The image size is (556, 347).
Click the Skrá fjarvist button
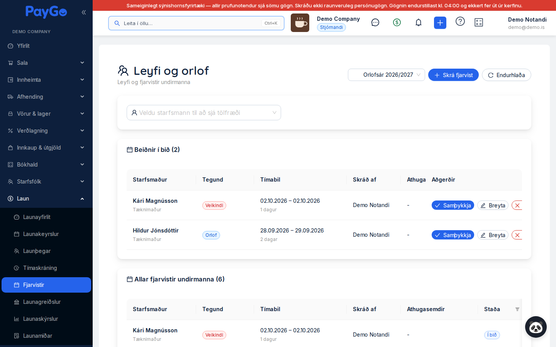click(453, 75)
